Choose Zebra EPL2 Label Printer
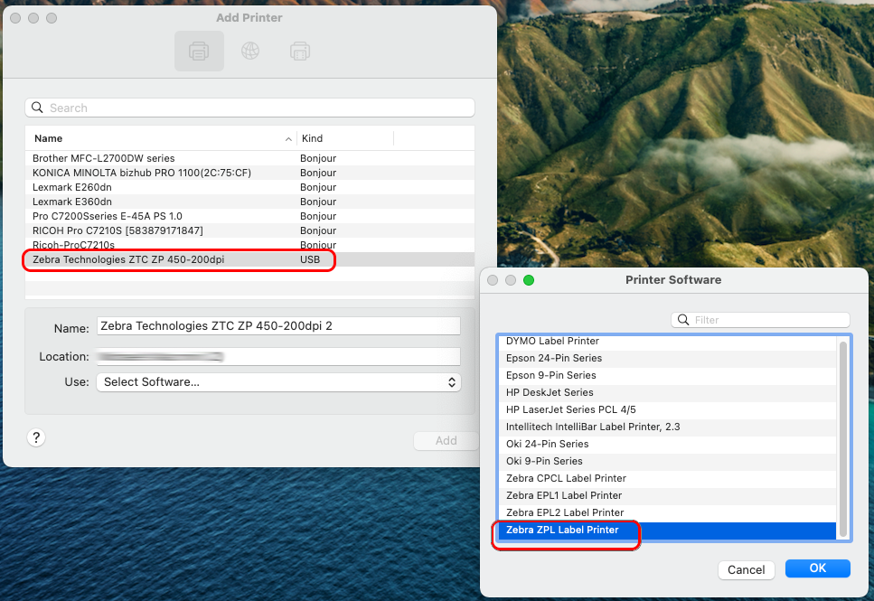This screenshot has height=601, width=874. [x=667, y=513]
